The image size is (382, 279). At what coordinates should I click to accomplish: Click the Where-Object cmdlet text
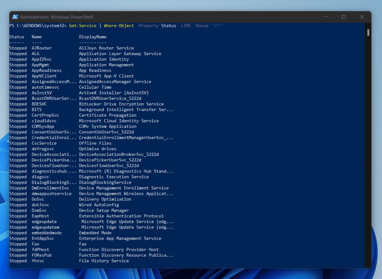coord(119,26)
